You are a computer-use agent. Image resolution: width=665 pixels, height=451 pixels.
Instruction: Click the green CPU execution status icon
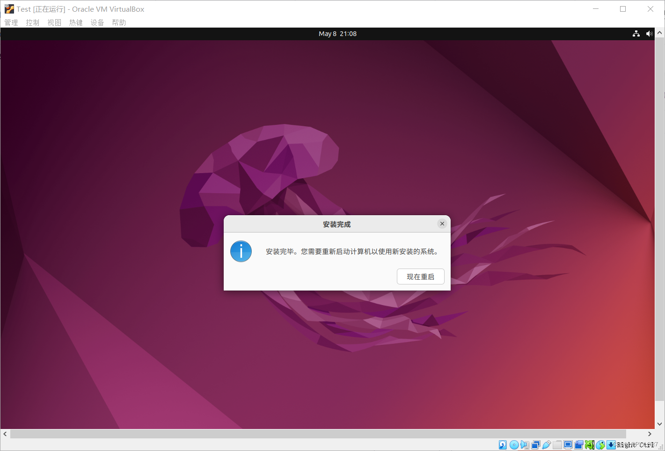590,445
